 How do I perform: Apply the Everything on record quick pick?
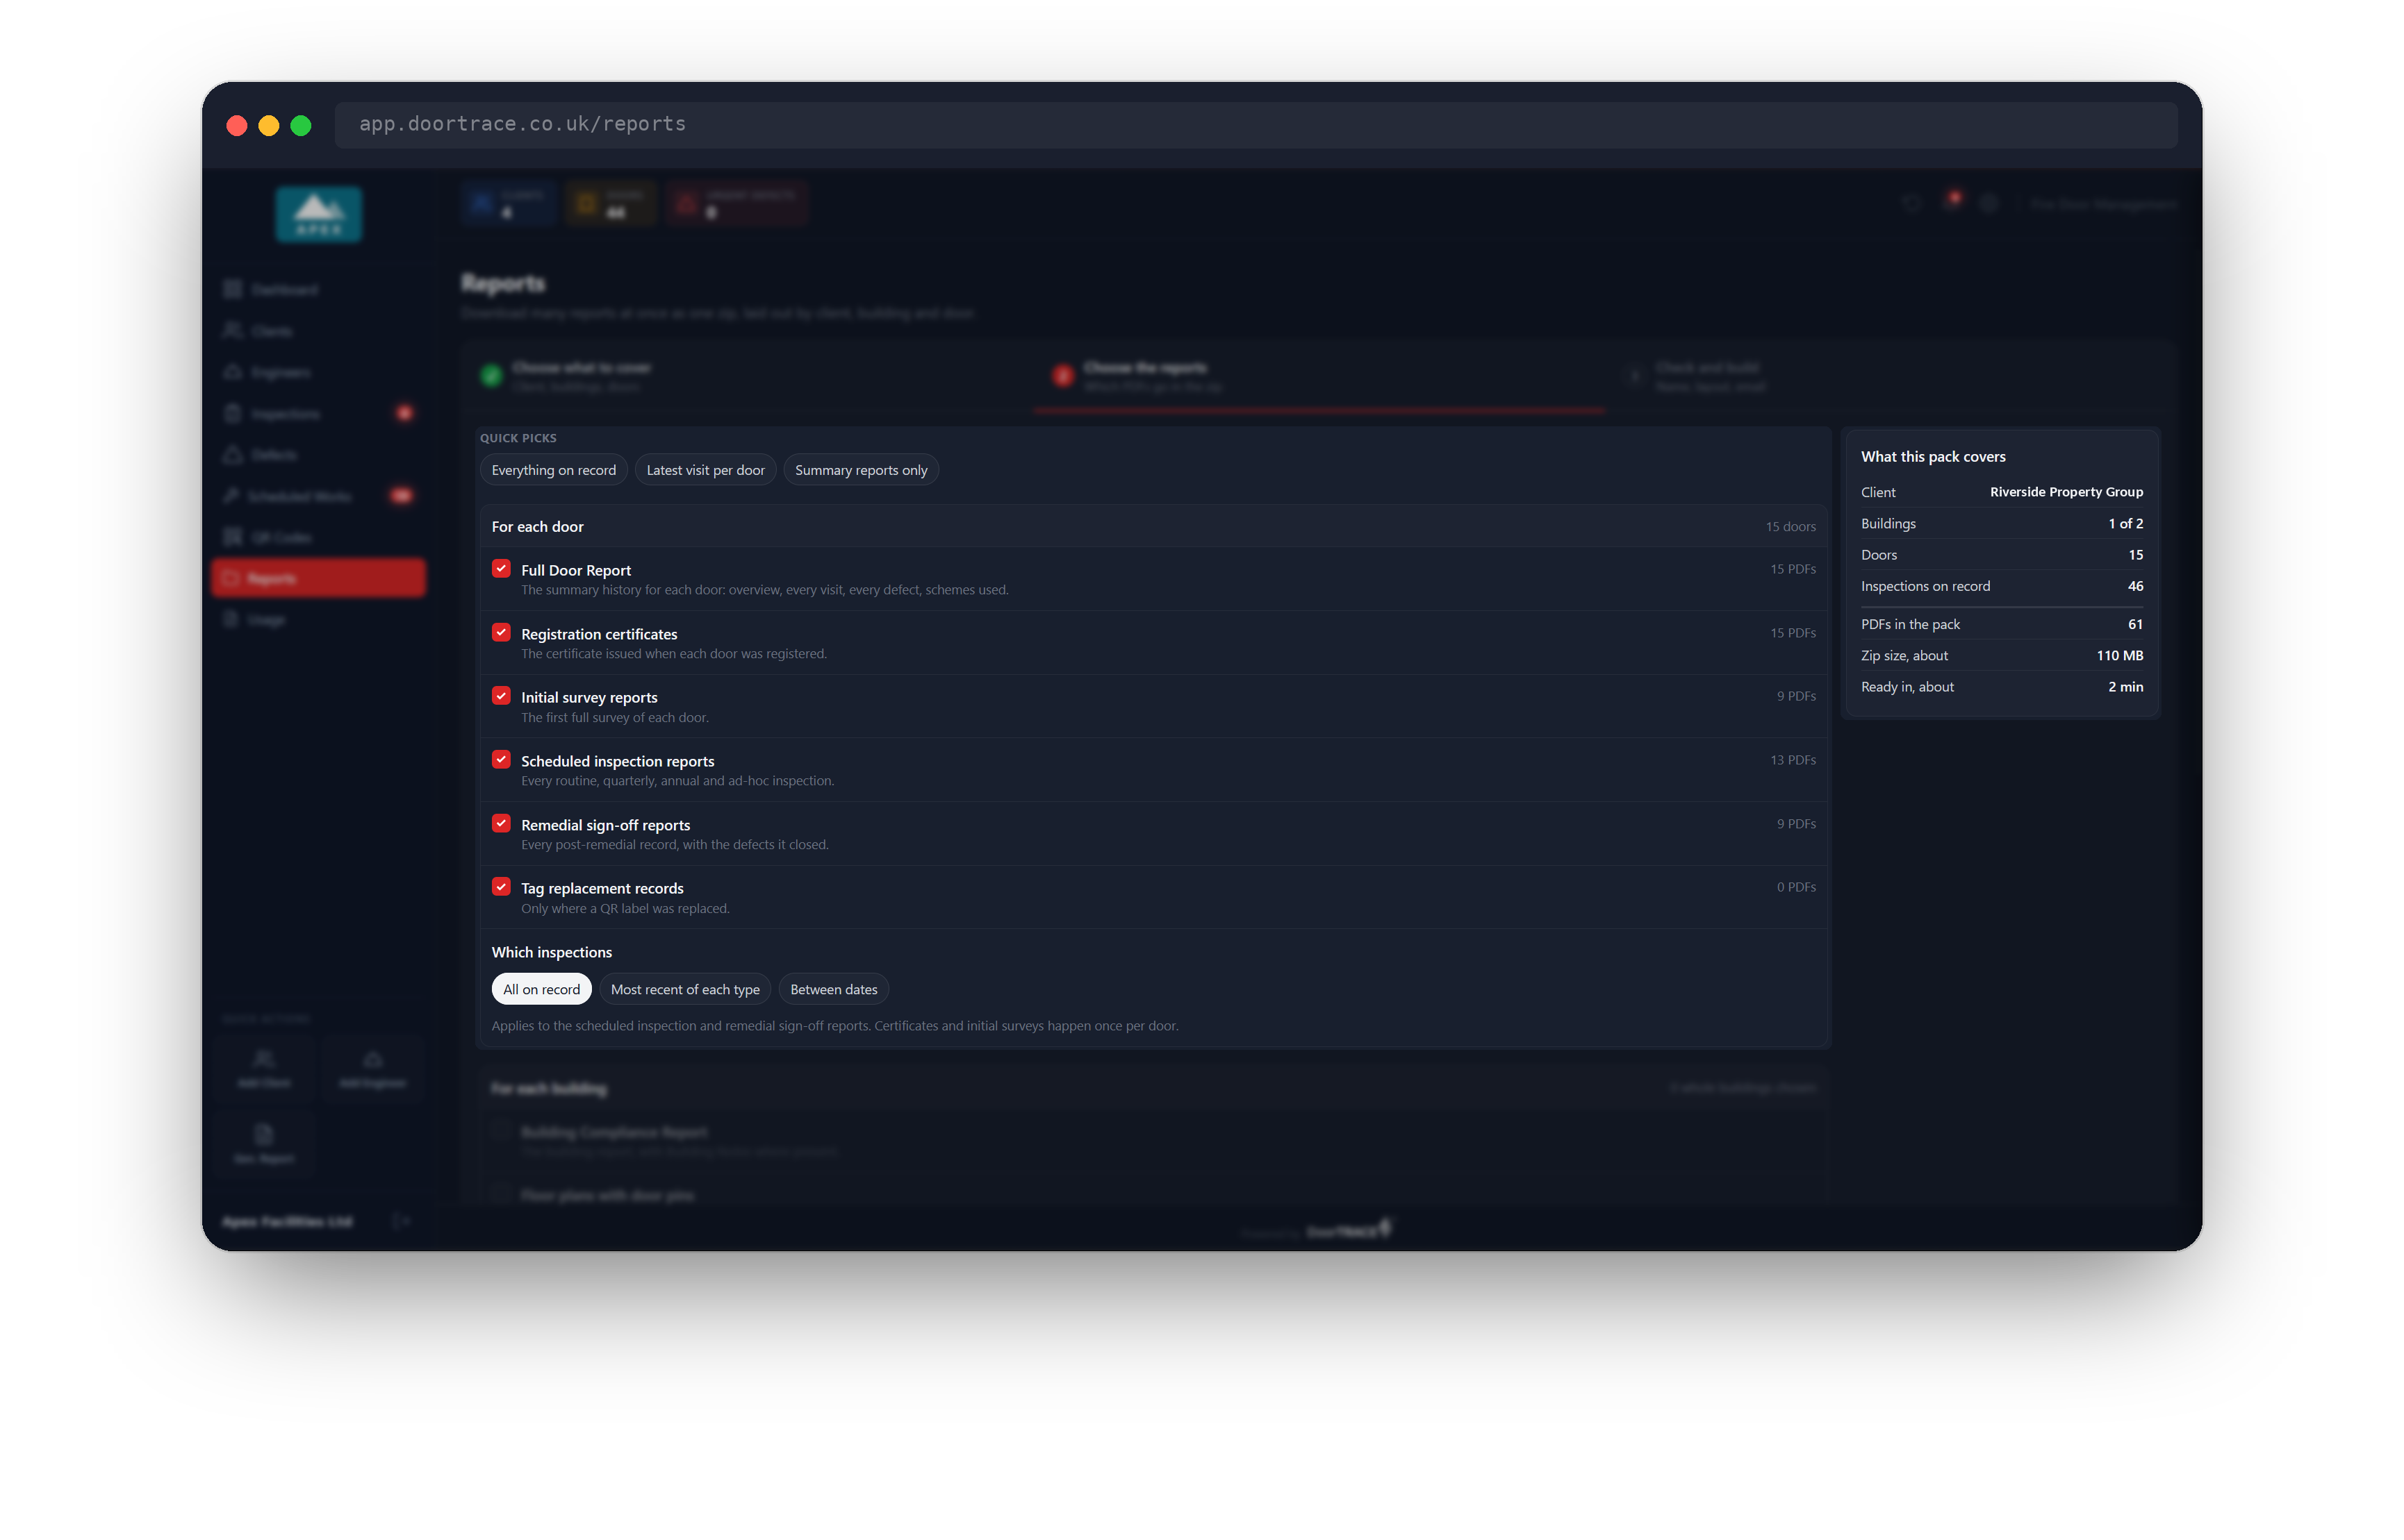[553, 470]
